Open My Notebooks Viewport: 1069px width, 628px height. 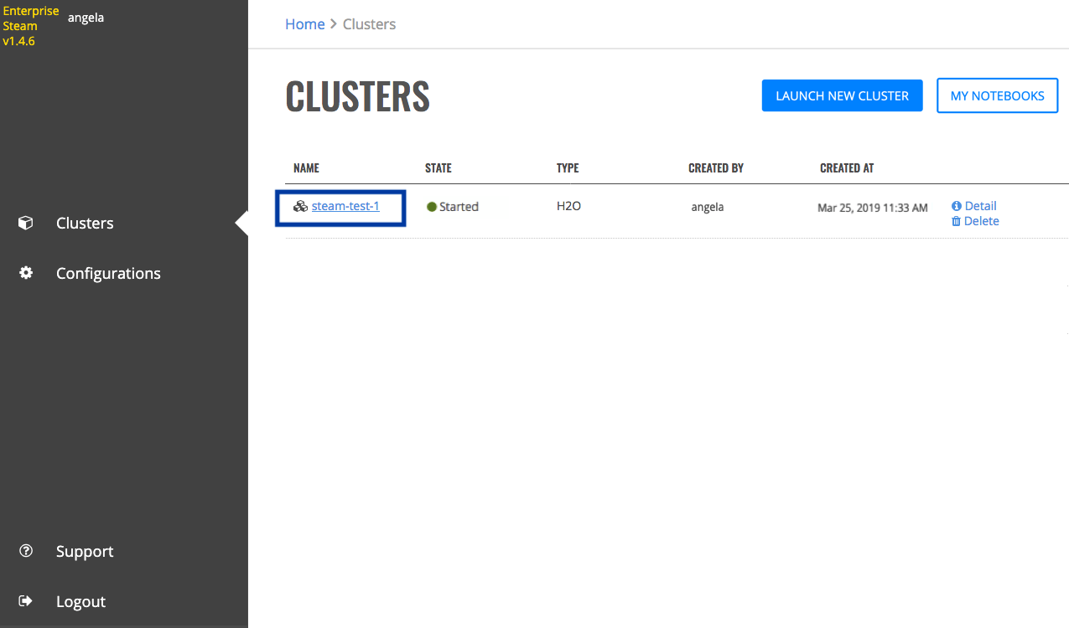pos(997,95)
